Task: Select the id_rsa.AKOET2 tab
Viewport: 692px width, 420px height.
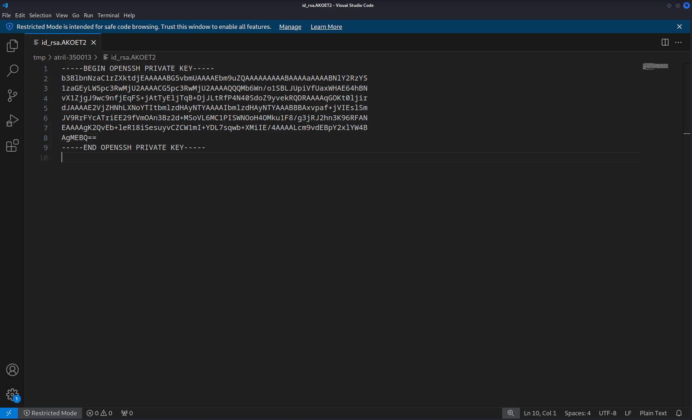Action: pyautogui.click(x=64, y=42)
